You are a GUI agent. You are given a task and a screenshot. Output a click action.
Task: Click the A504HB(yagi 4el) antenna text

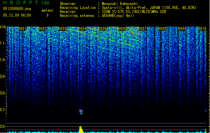pos(118,16)
